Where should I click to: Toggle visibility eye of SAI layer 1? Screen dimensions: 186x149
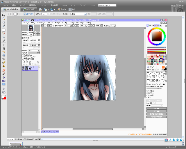(x=23, y=68)
